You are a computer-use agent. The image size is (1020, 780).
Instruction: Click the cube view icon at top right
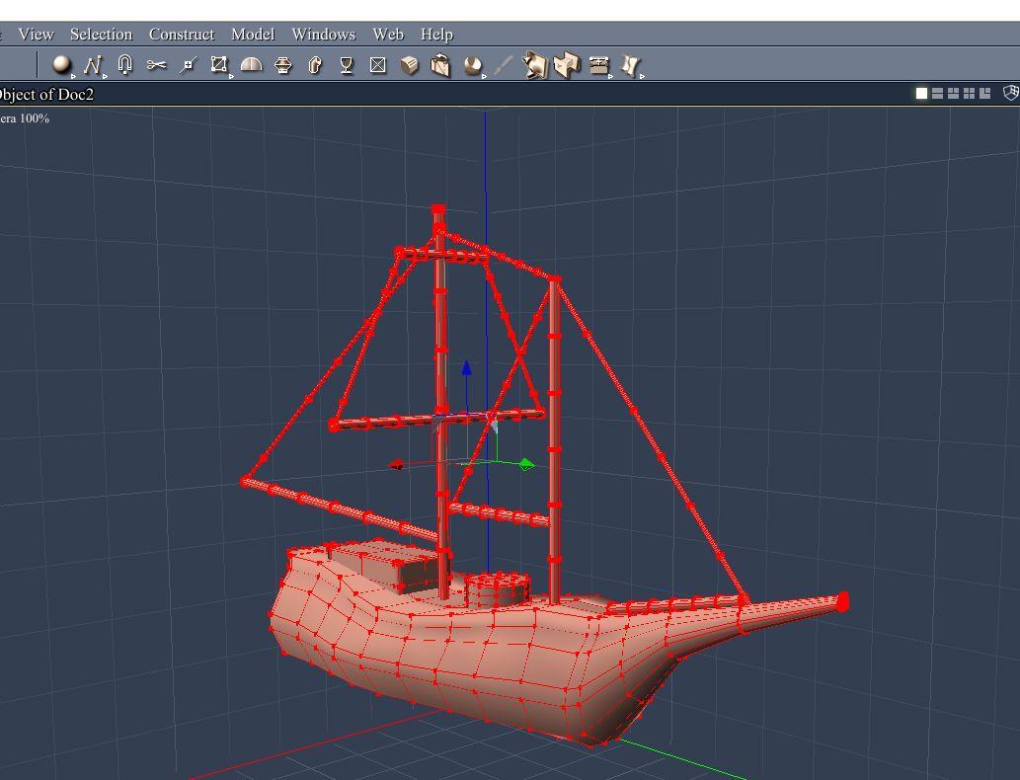pos(1011,93)
